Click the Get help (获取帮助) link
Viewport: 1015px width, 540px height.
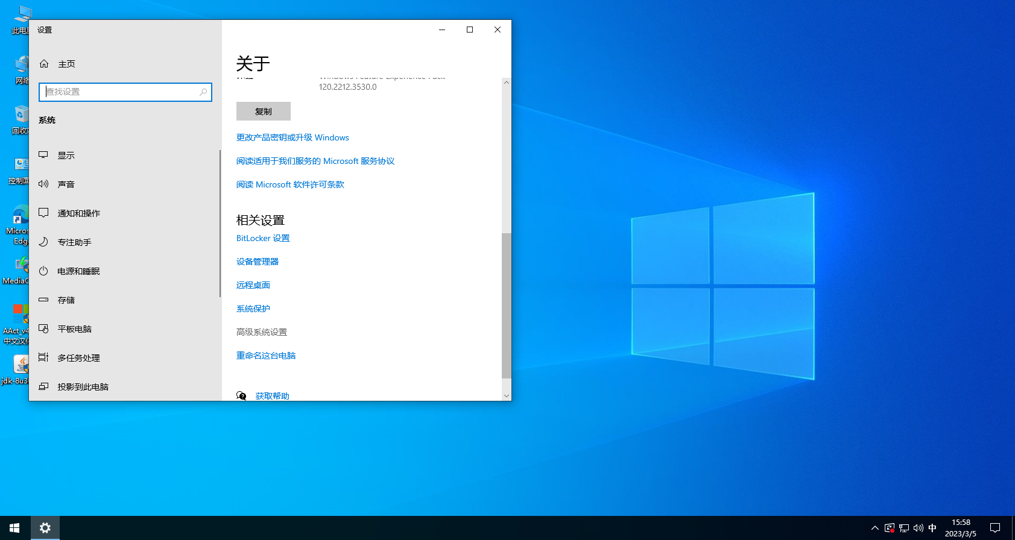coord(272,396)
